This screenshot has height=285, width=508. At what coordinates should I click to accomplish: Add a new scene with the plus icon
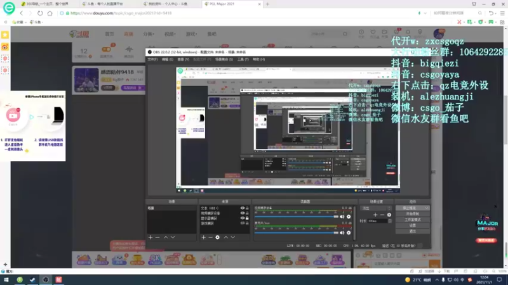[x=150, y=237]
